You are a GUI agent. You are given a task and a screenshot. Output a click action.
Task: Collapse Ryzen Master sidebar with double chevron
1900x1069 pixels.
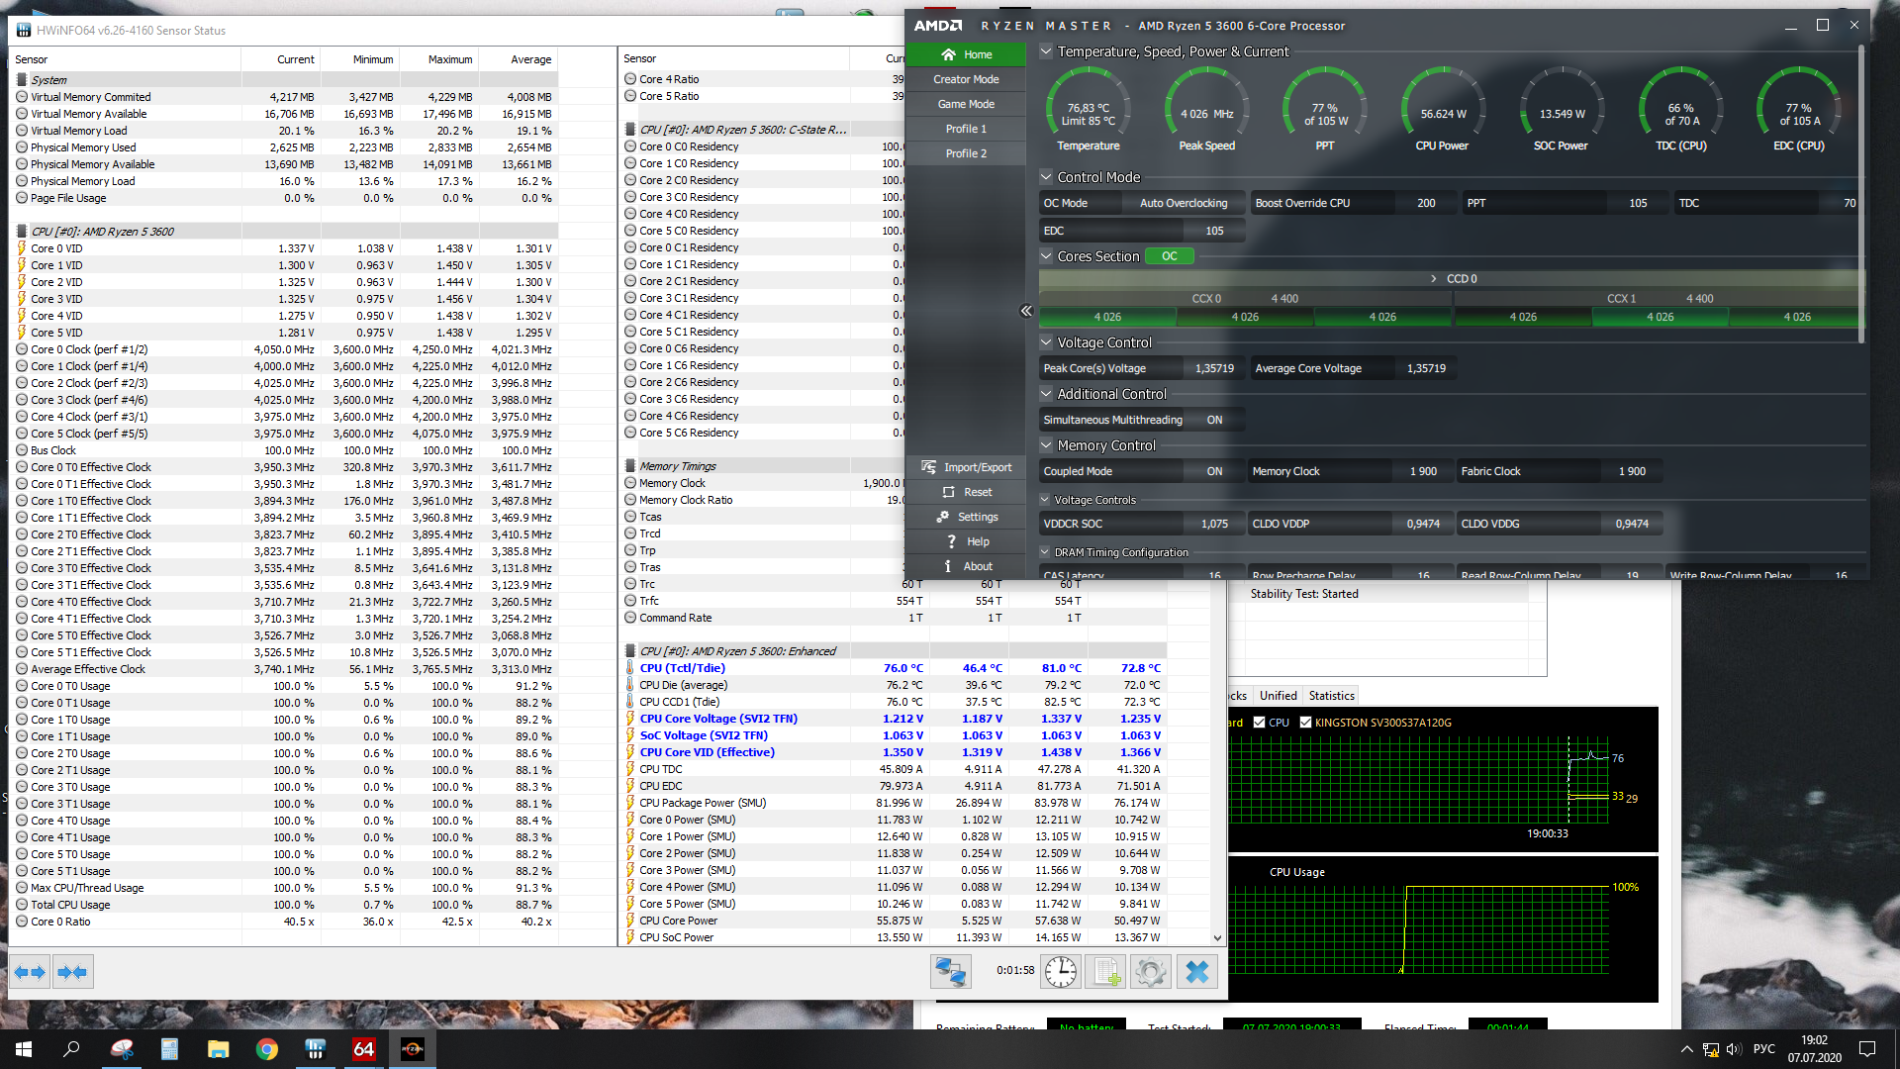[1026, 311]
